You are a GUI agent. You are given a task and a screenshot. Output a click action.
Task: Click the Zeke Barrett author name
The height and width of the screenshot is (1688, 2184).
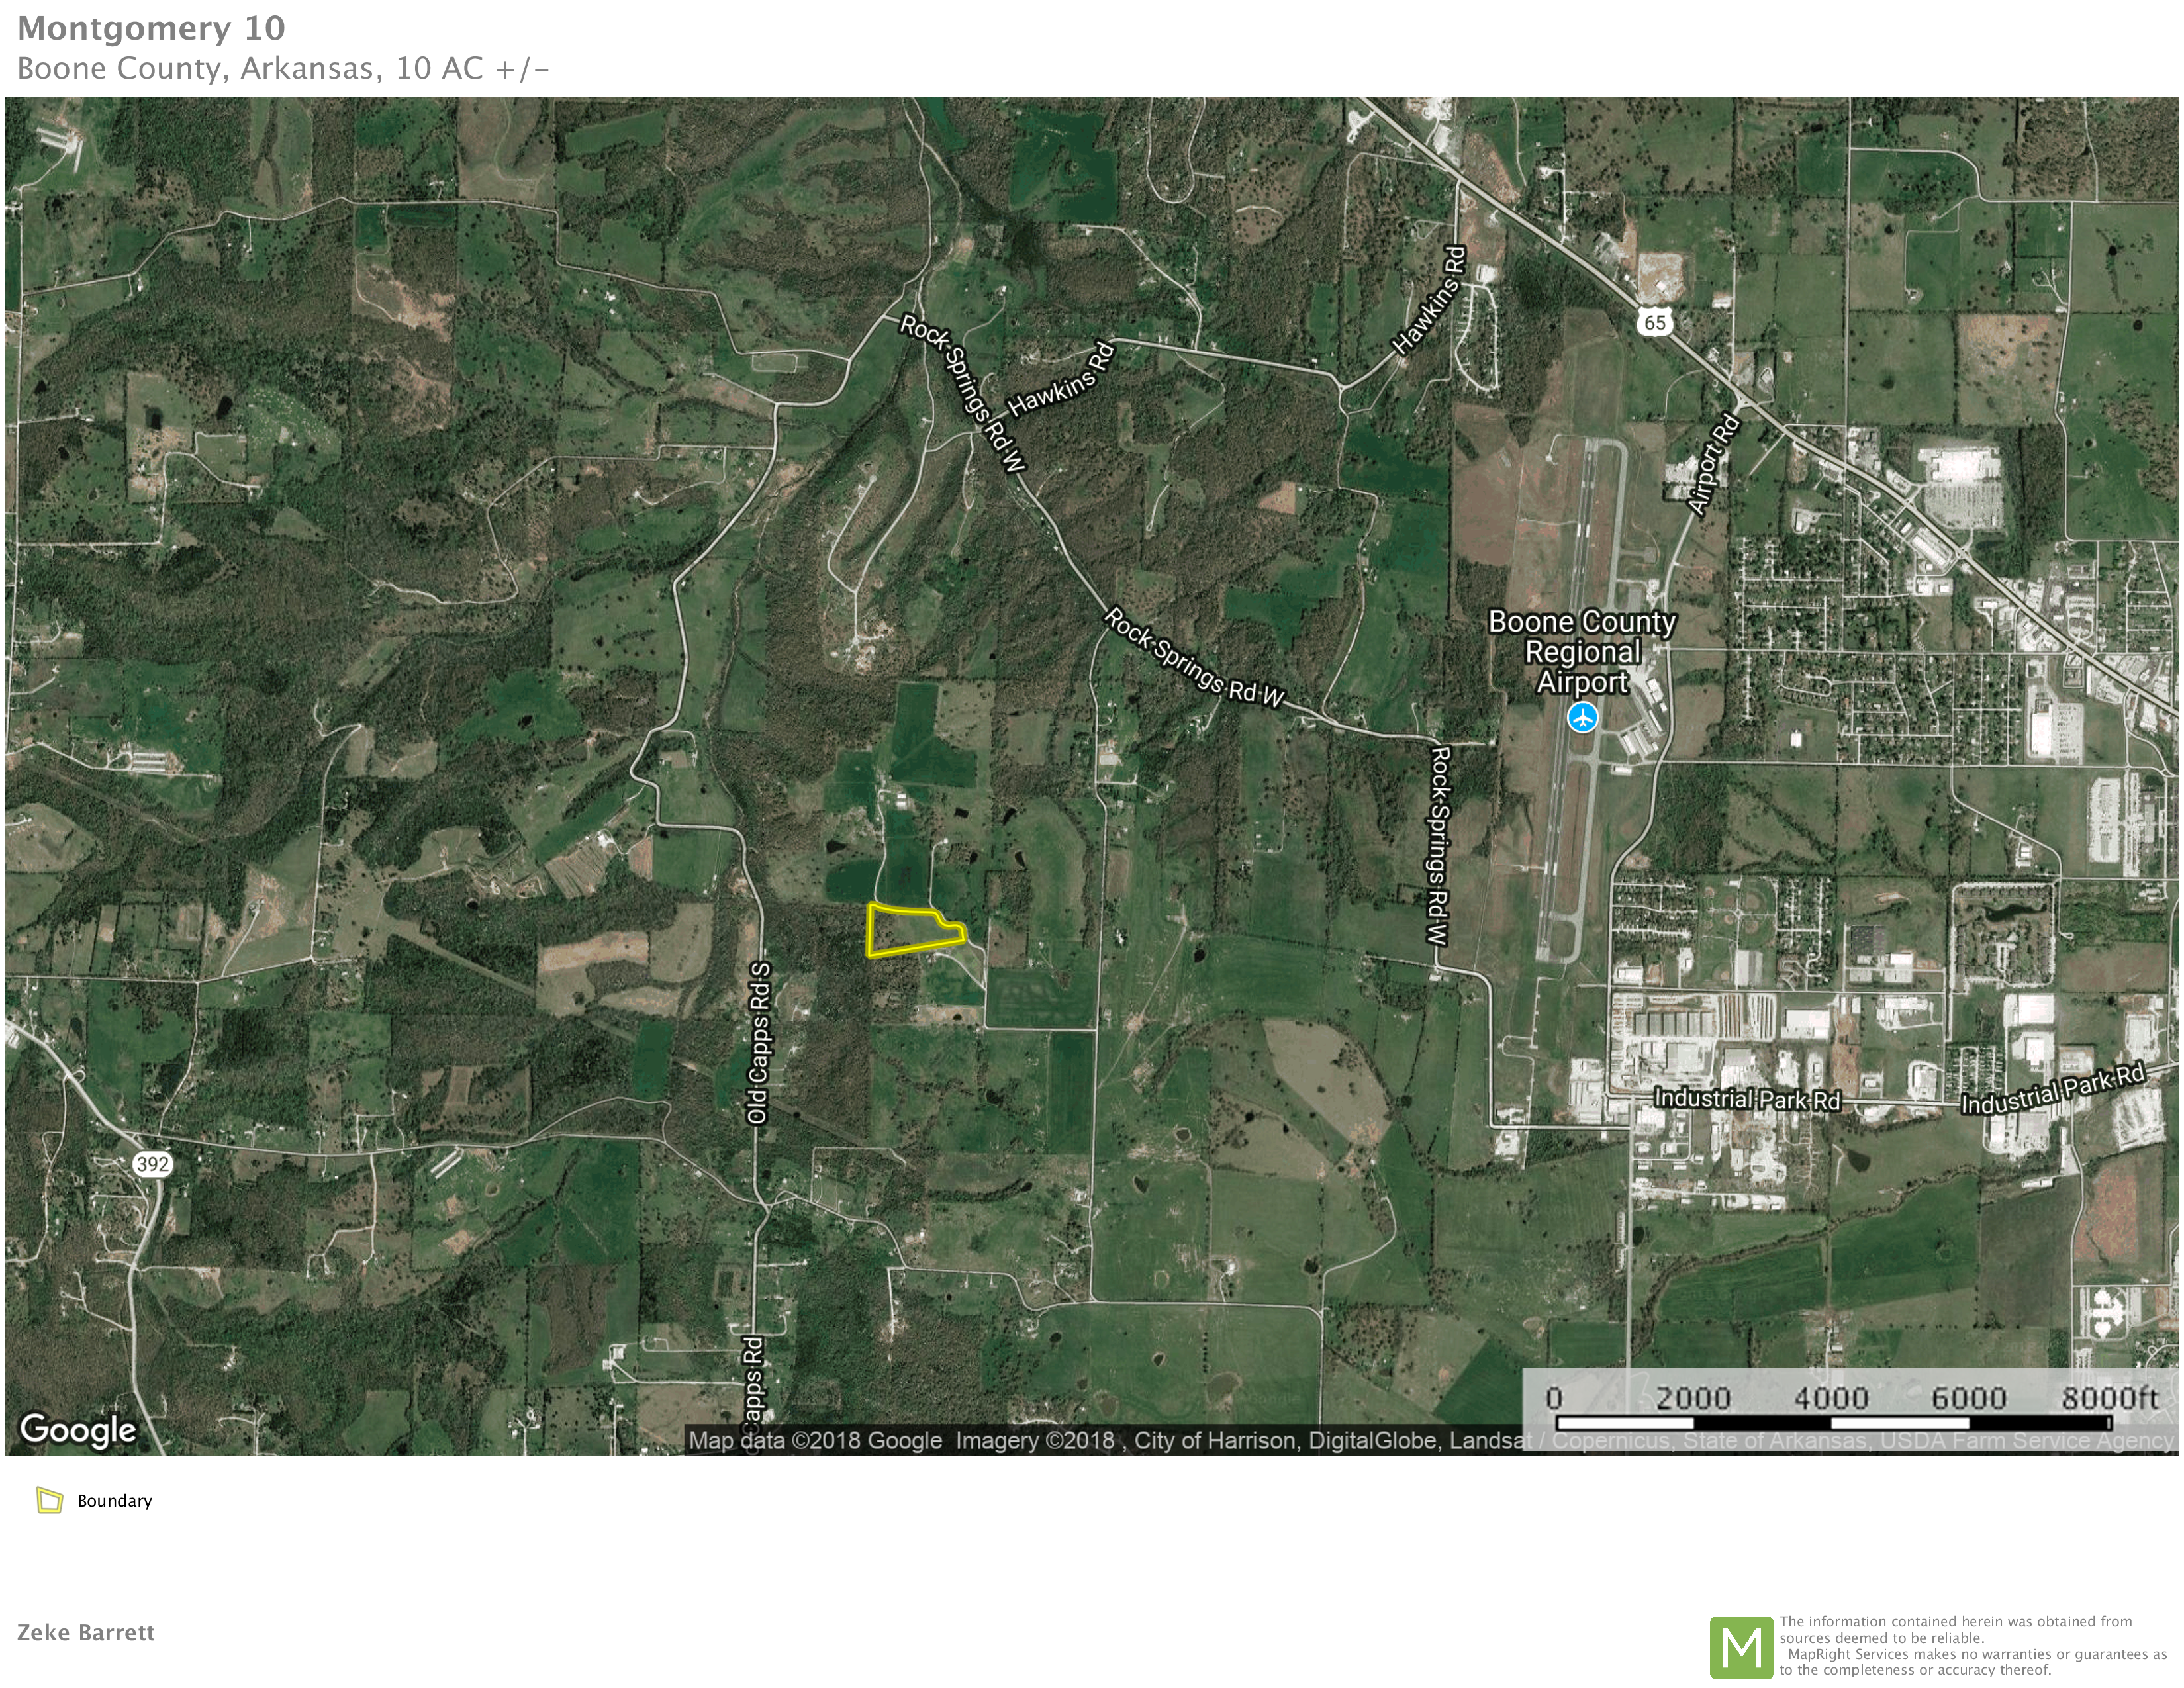(x=86, y=1633)
